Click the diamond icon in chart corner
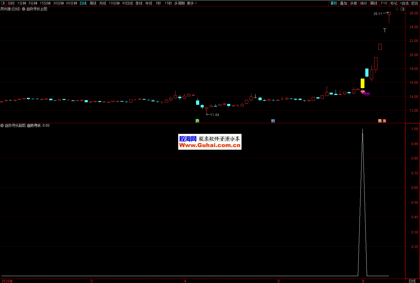The height and width of the screenshot is (283, 420). coord(397,9)
